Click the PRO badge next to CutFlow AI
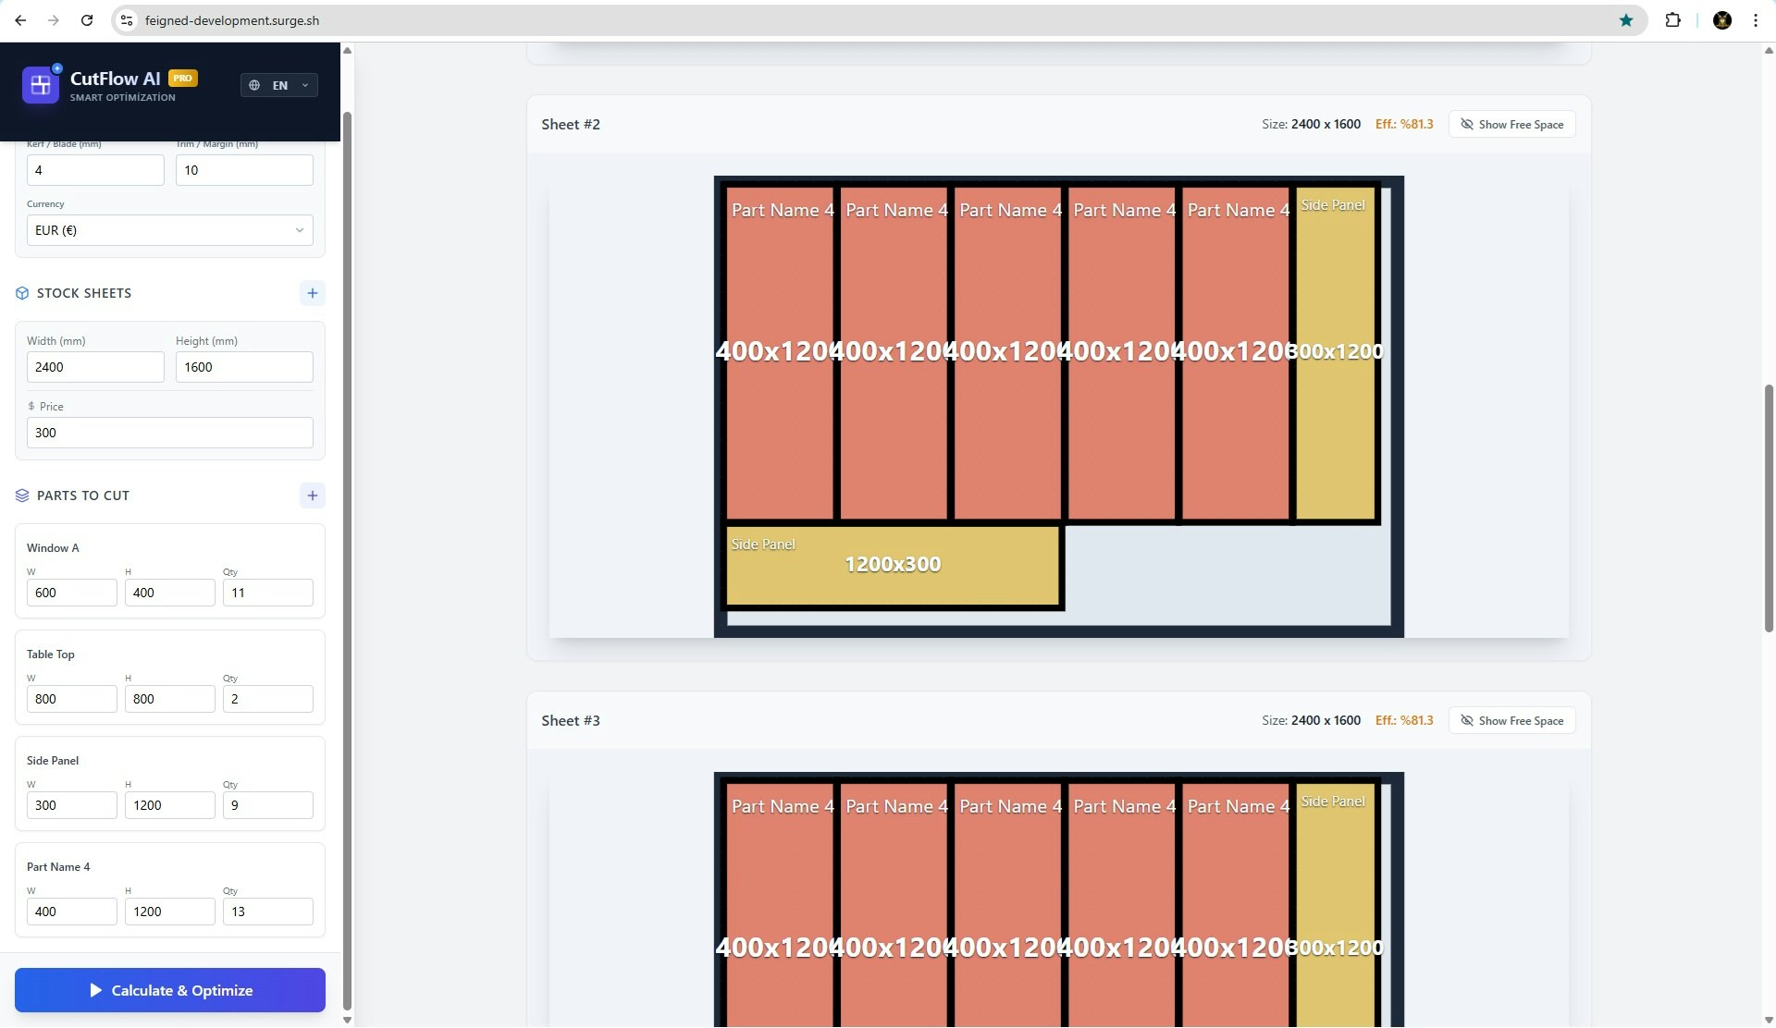 pos(182,78)
